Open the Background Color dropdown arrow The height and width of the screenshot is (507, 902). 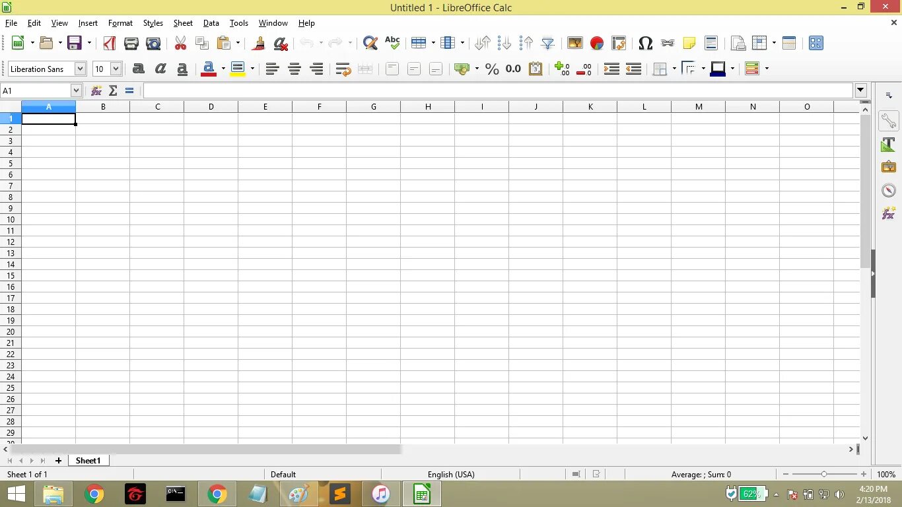pyautogui.click(x=252, y=69)
